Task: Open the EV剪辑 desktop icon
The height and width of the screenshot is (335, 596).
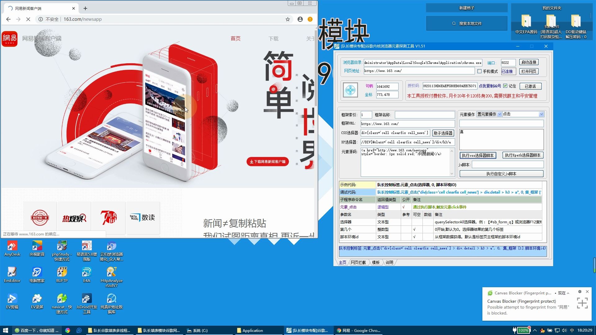Action: pyautogui.click(x=12, y=301)
